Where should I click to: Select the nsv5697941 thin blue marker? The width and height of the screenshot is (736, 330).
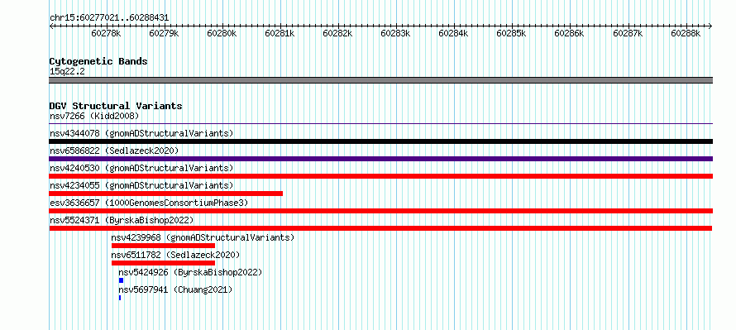click(x=120, y=298)
